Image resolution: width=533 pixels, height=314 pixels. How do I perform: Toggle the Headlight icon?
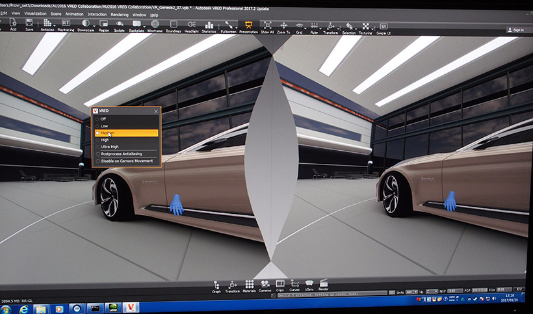click(191, 24)
